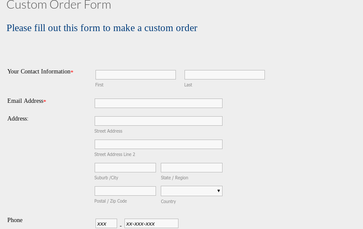Viewport: 363px width, 229px height.
Task: Select the Street Address Line 2 field
Action: [x=158, y=144]
